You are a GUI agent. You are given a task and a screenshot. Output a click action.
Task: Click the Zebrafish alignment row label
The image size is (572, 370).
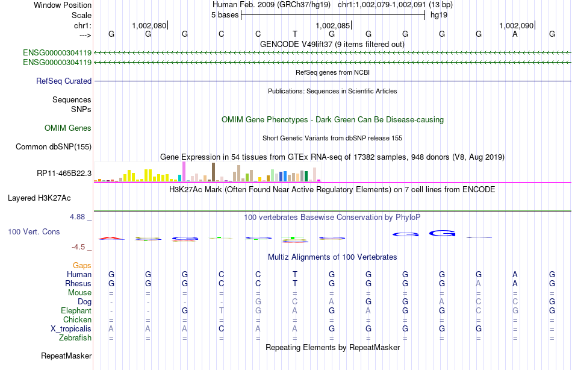click(x=75, y=337)
